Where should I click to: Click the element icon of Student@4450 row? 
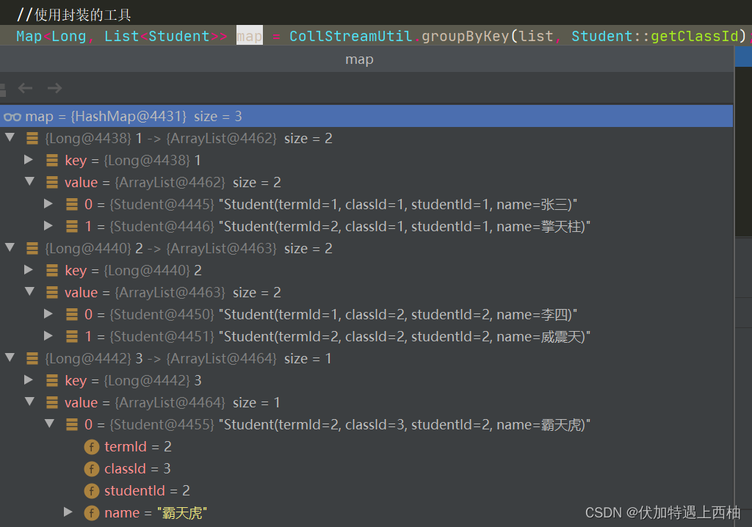click(x=72, y=315)
